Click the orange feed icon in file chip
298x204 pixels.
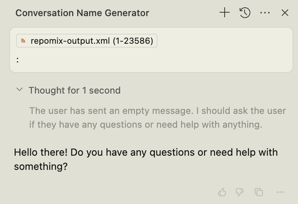point(23,41)
